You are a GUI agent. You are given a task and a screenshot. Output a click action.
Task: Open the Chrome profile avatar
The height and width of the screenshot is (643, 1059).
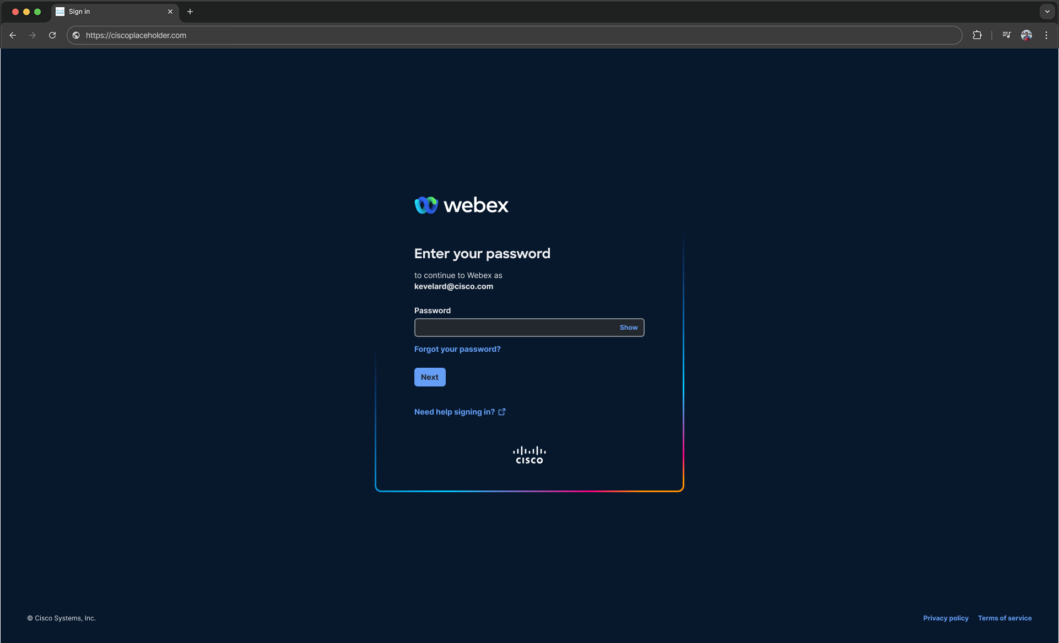click(x=1026, y=35)
